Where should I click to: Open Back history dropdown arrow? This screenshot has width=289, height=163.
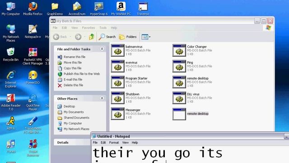[70, 37]
